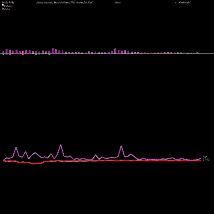Click the 'Daily PVM' chart title
Image resolution: width=214 pixels, height=214 pixels.
(8, 3)
